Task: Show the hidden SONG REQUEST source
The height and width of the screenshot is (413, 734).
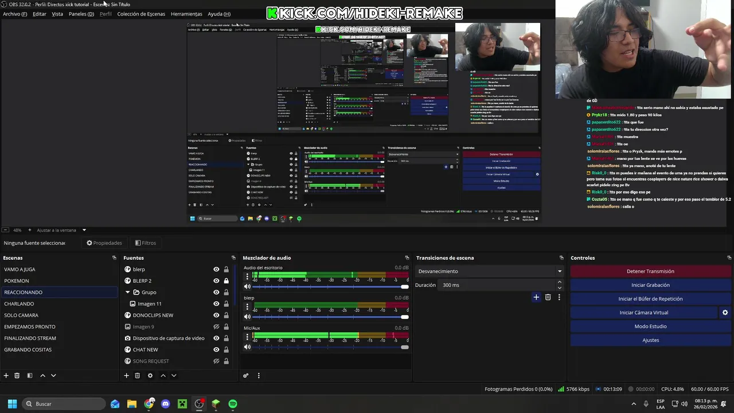Action: pos(216,361)
